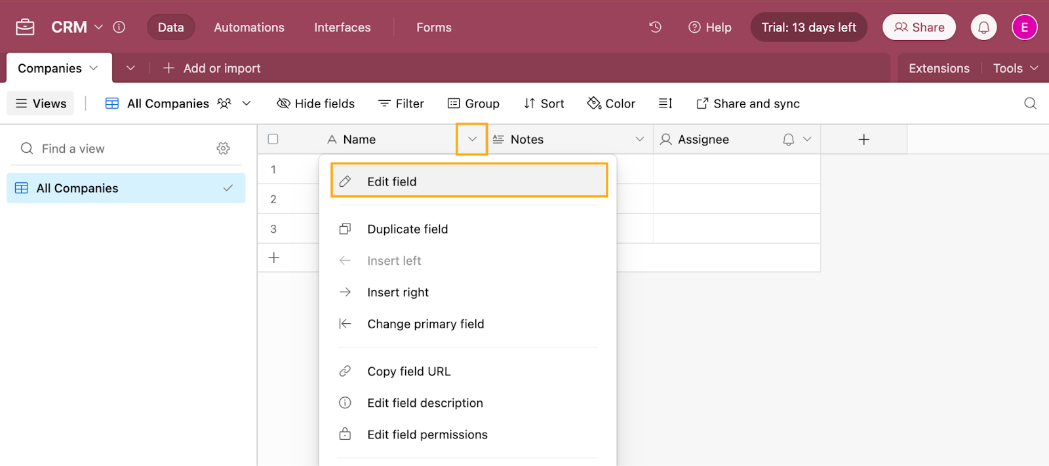Image resolution: width=1049 pixels, height=466 pixels.
Task: Tick the select-all rows checkbox in header
Action: click(273, 139)
